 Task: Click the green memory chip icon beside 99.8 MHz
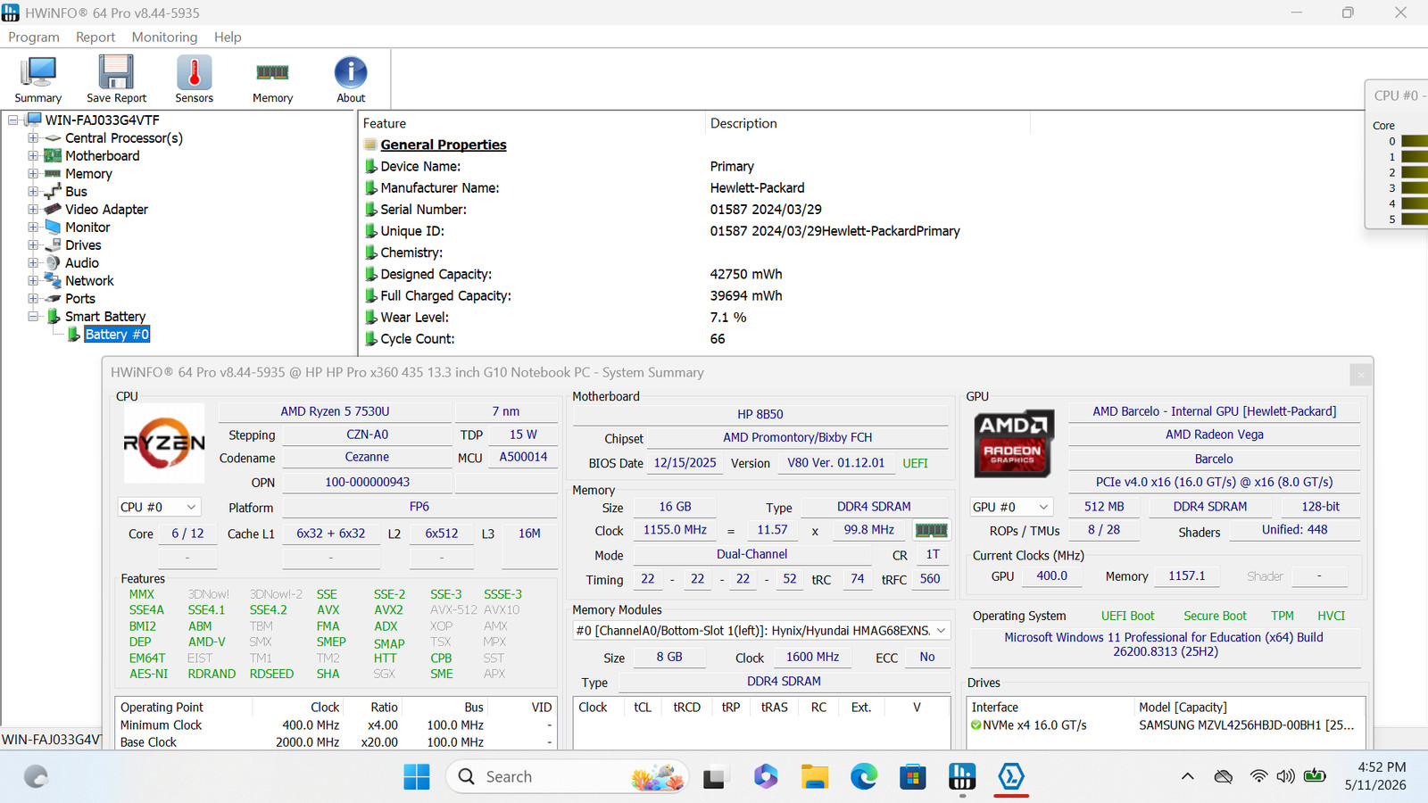[x=931, y=530]
